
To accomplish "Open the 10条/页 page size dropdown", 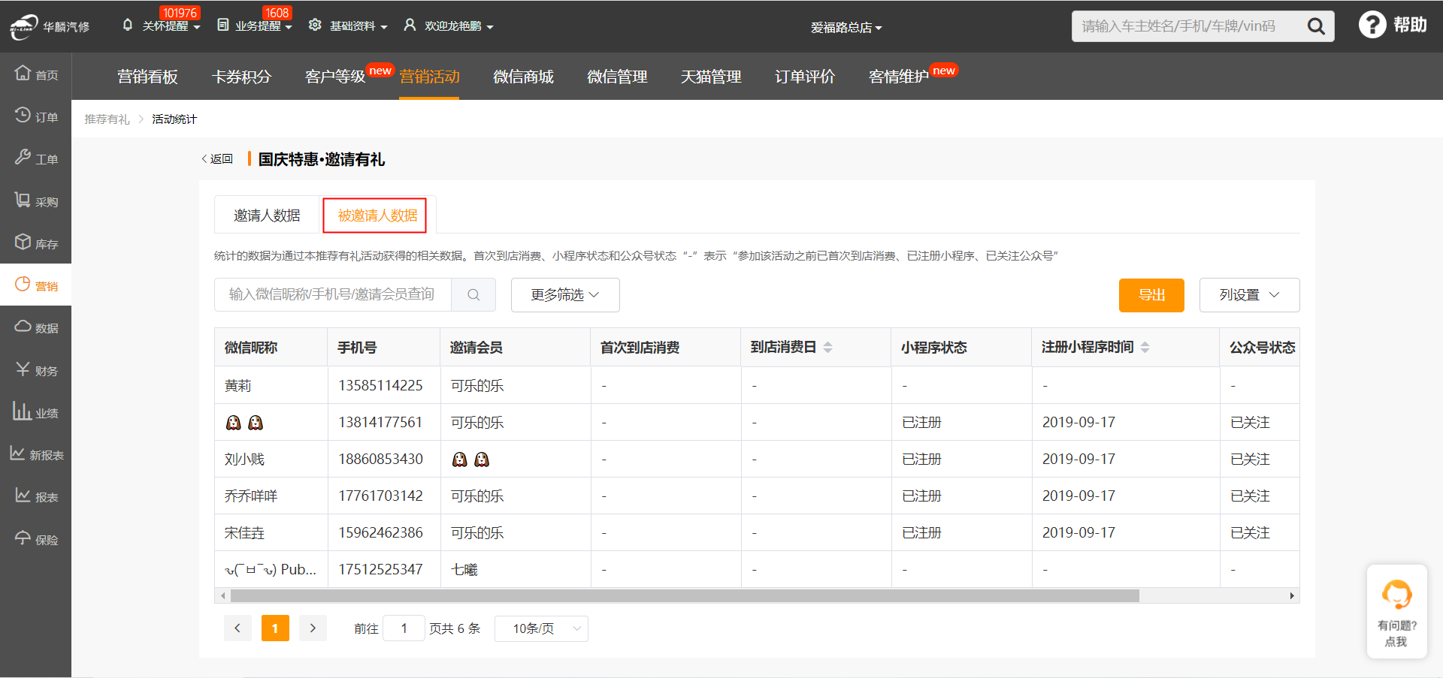I will (541, 628).
